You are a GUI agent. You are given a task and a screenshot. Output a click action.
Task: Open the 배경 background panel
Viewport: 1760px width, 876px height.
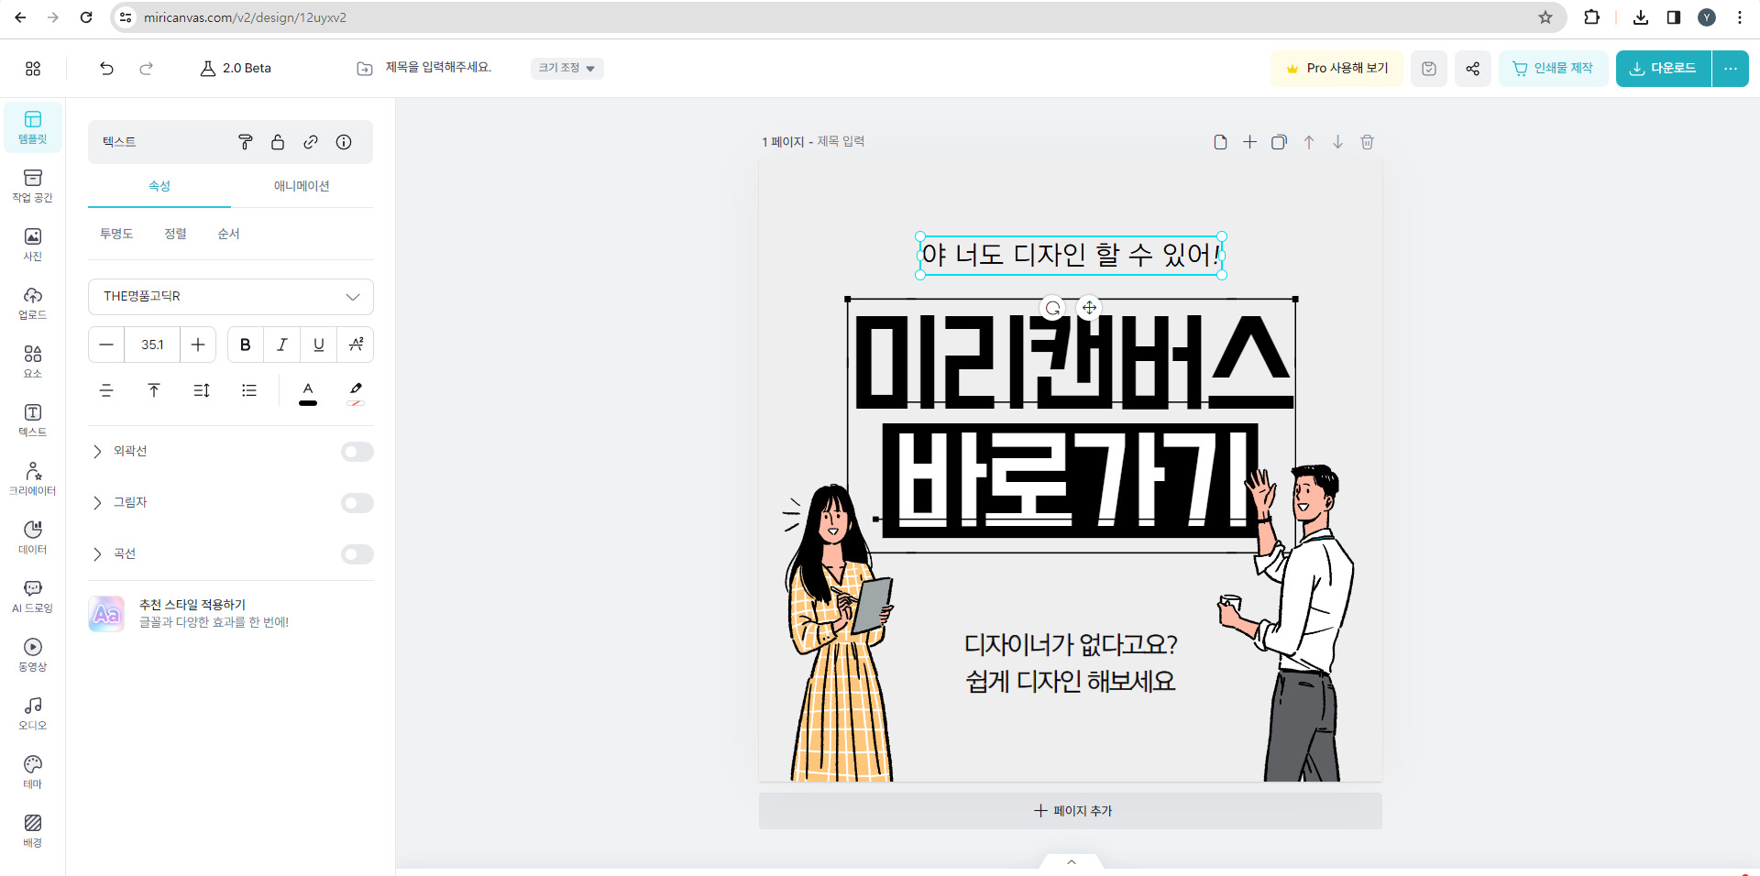(x=33, y=831)
